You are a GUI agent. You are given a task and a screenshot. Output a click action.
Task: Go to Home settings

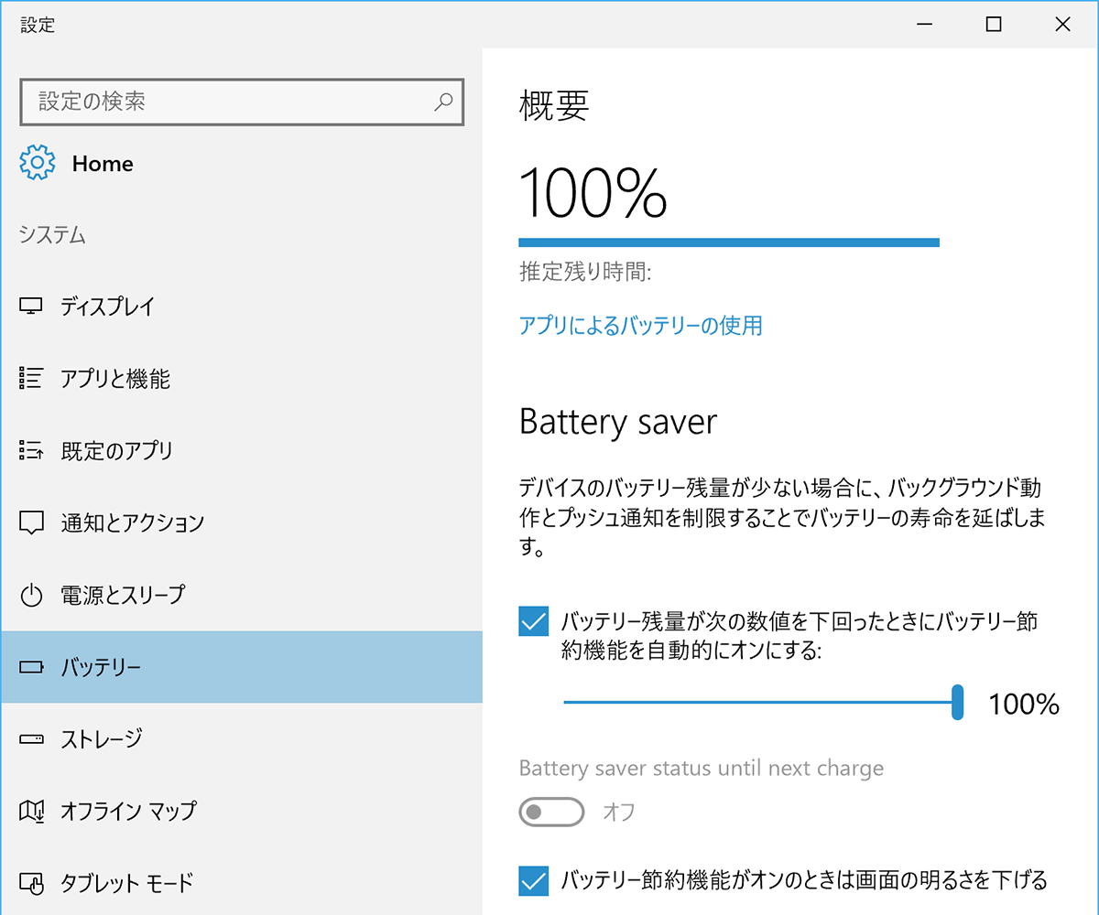(x=102, y=164)
